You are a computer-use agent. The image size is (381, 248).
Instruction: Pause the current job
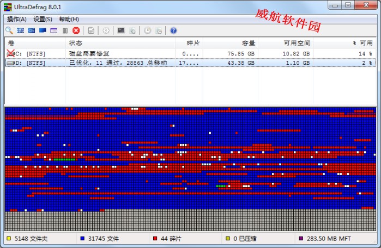65,30
